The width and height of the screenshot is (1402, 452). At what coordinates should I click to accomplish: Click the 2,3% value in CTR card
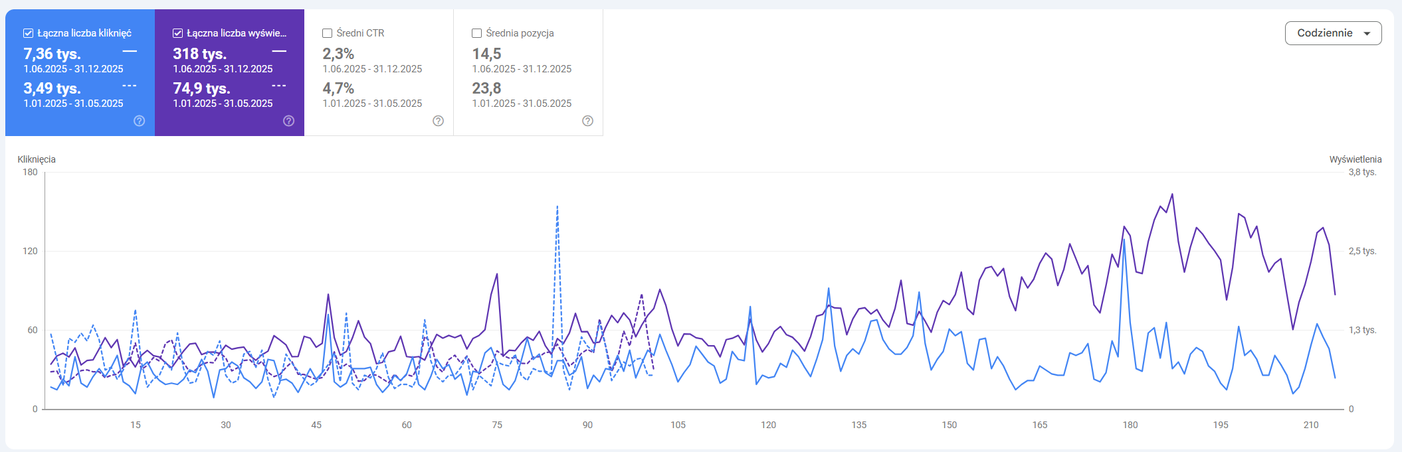(x=338, y=54)
